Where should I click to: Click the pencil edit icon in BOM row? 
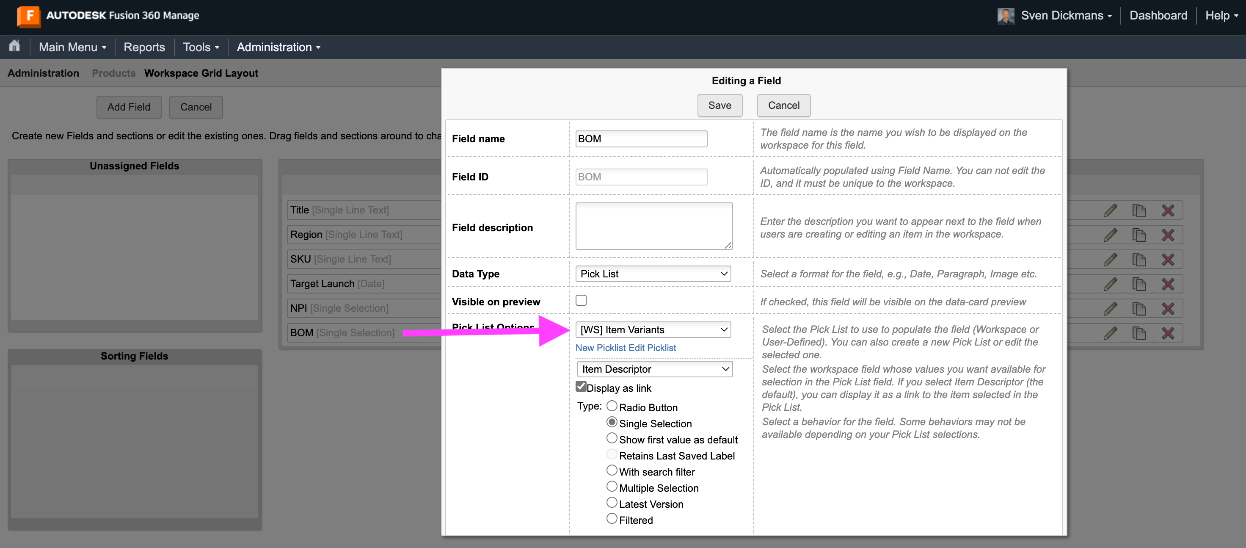tap(1111, 333)
